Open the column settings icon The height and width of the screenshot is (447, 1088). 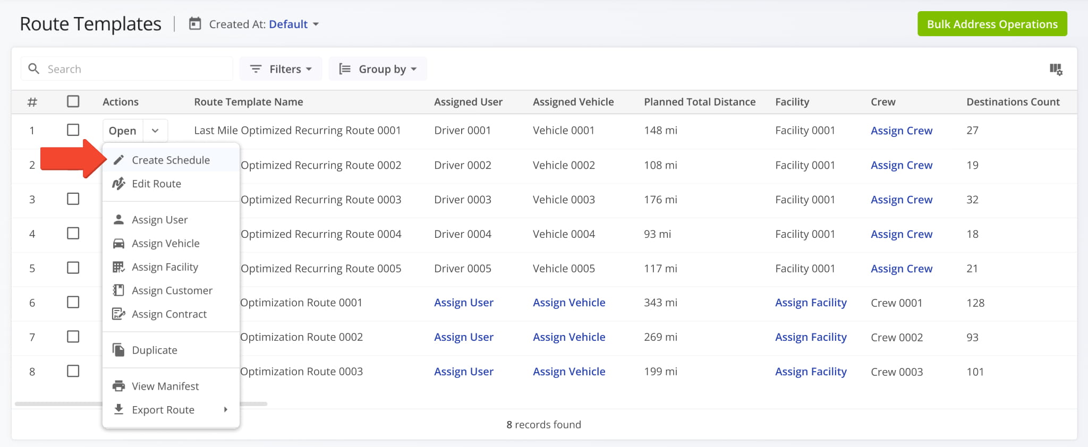1056,69
